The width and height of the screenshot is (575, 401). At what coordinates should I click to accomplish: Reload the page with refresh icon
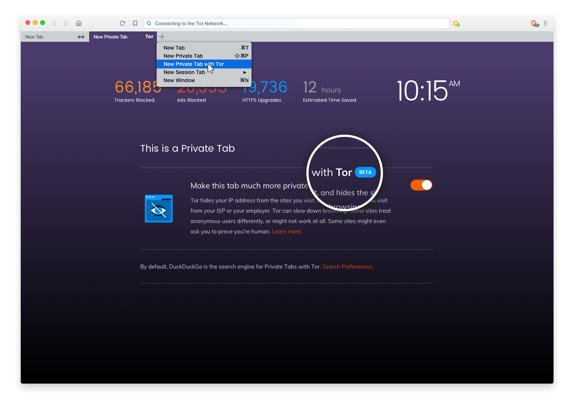click(122, 23)
